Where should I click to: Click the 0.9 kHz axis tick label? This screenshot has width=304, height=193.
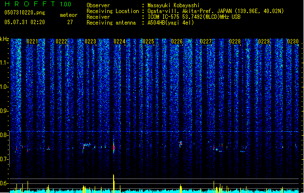coord(4,111)
